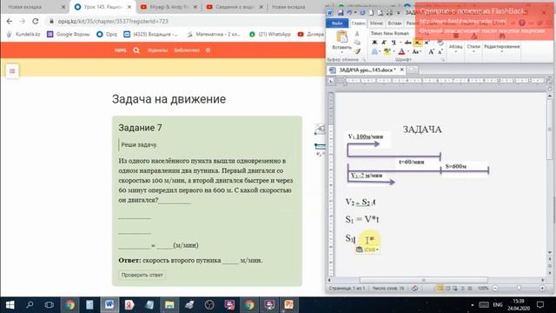Turn off the highlighted subscript button

pyautogui.click(x=418, y=43)
